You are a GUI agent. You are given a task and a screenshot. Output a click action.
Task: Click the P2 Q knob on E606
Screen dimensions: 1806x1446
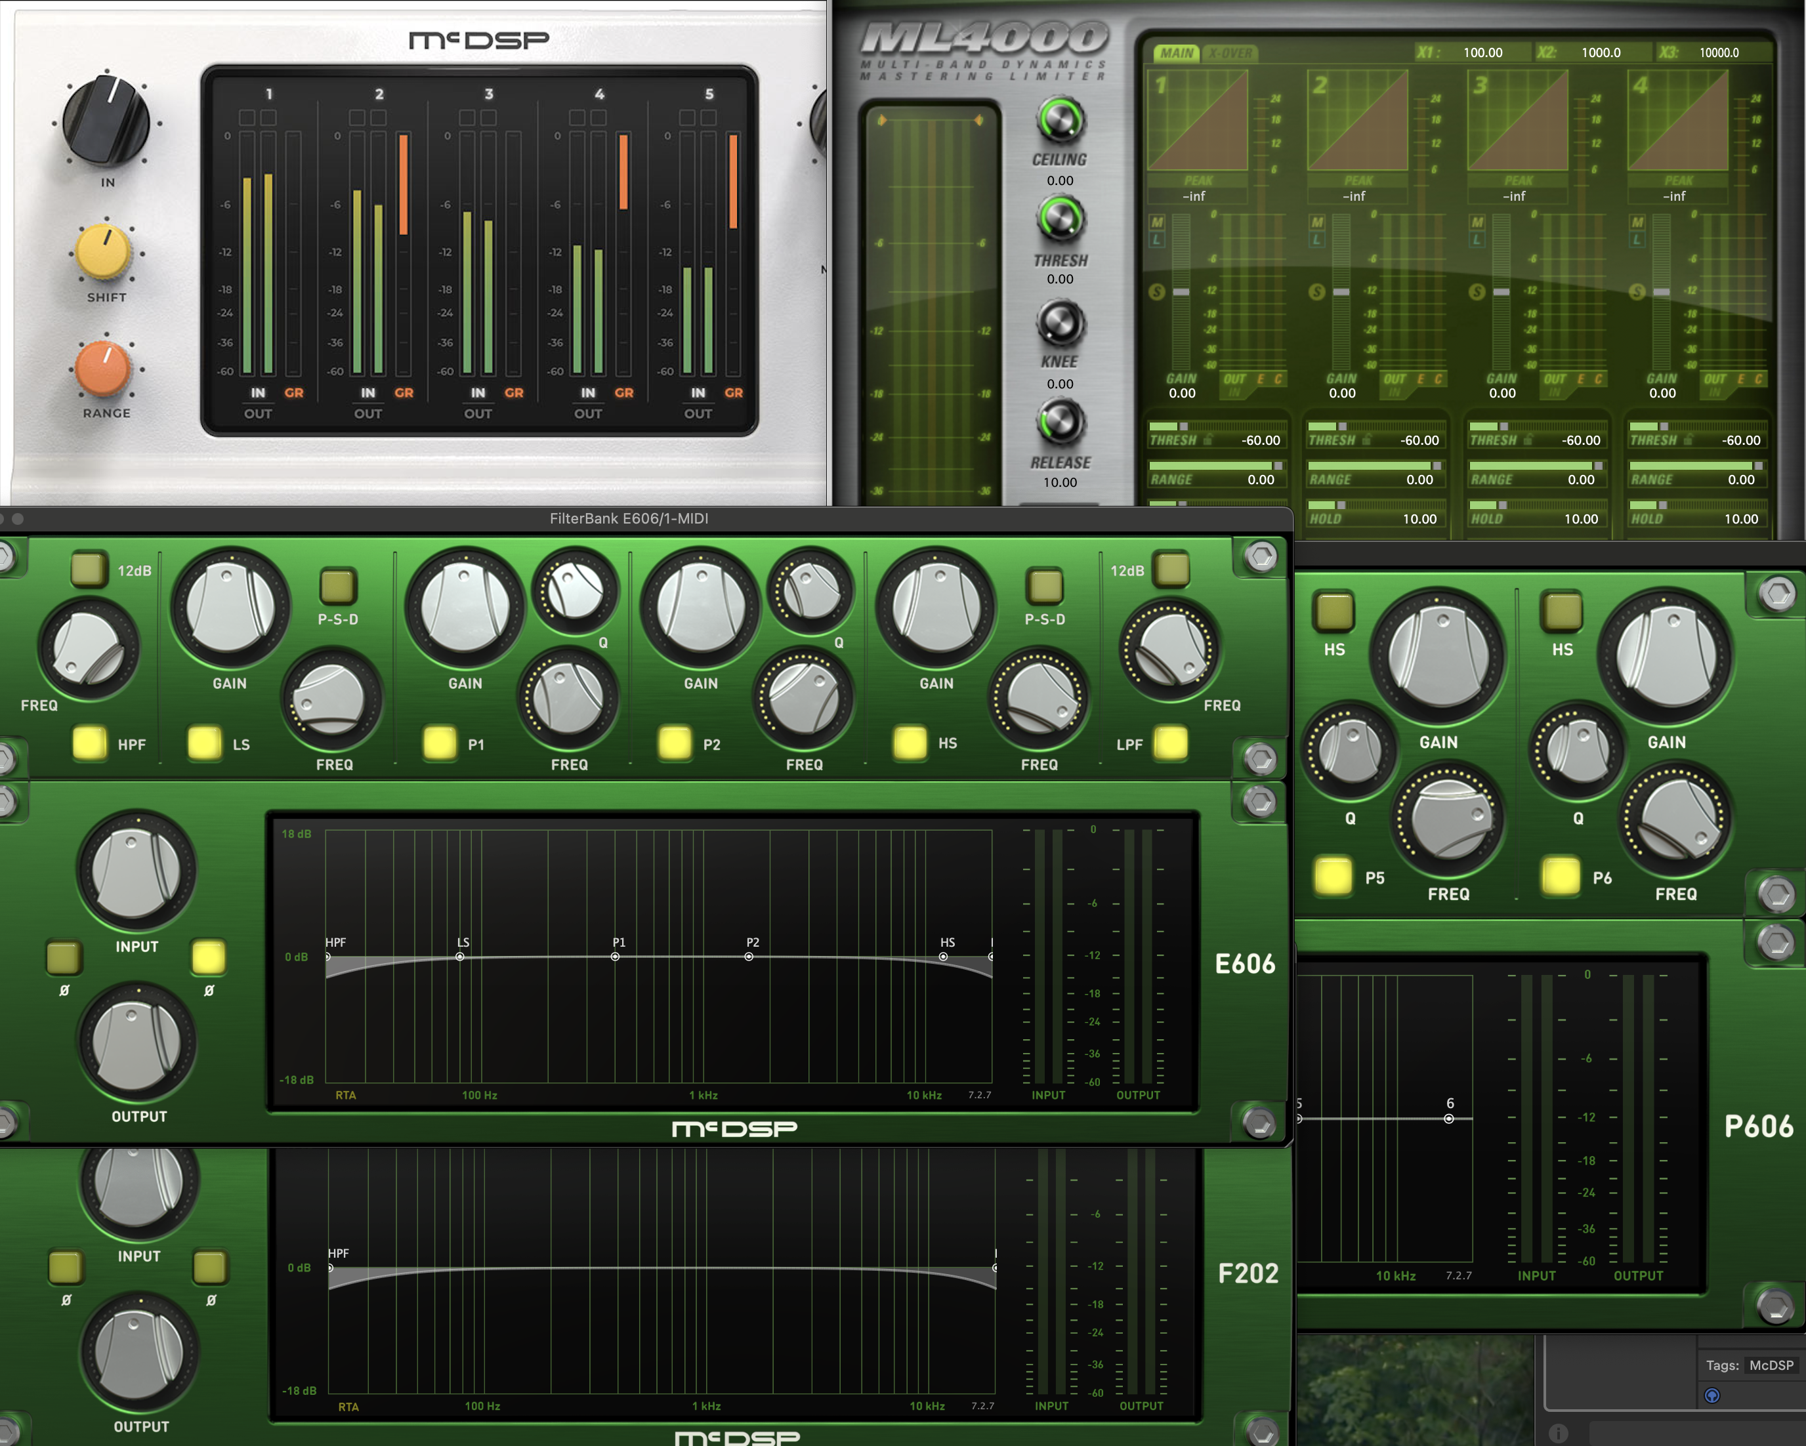[810, 591]
